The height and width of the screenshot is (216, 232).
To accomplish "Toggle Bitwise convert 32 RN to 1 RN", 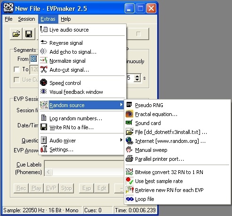I will click(177, 172).
